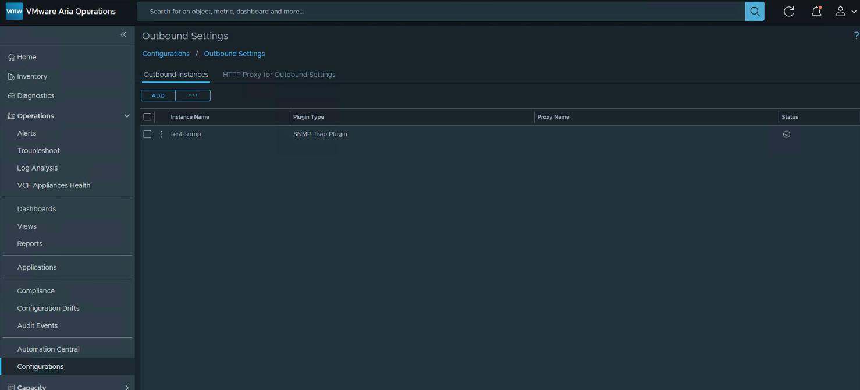This screenshot has height=390, width=860.
Task: Open the ellipsis more actions button
Action: pos(193,95)
